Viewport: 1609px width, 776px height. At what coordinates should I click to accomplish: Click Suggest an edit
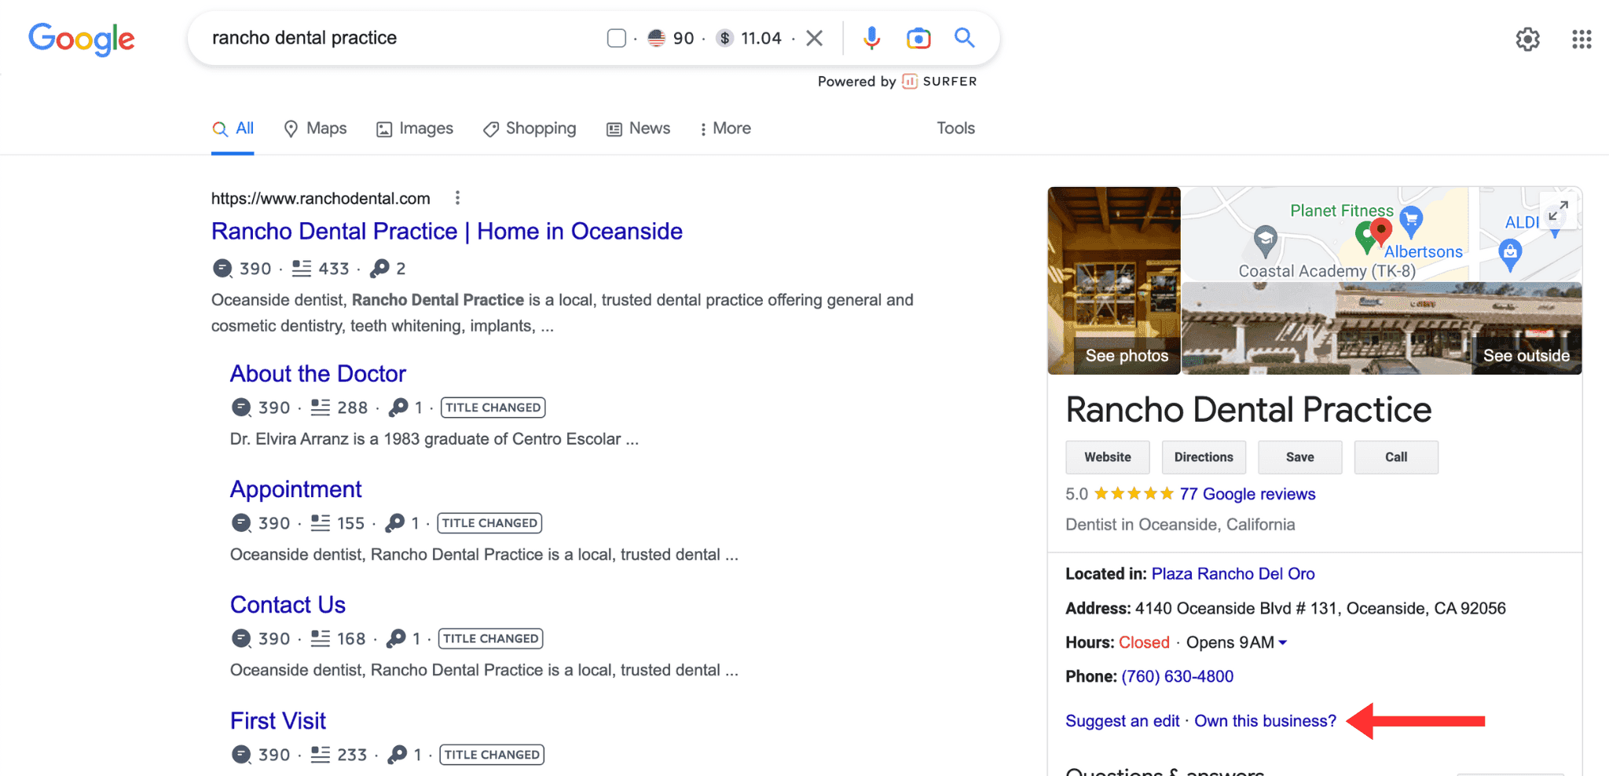point(1123,721)
